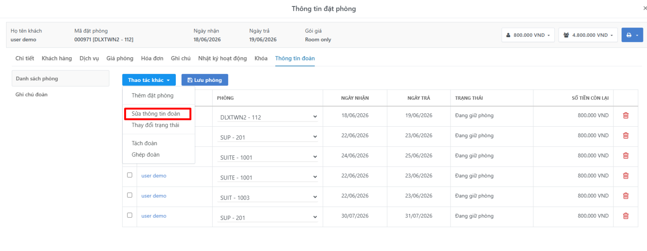Click the Lưu phòng save button
647x251 pixels.
(205, 80)
